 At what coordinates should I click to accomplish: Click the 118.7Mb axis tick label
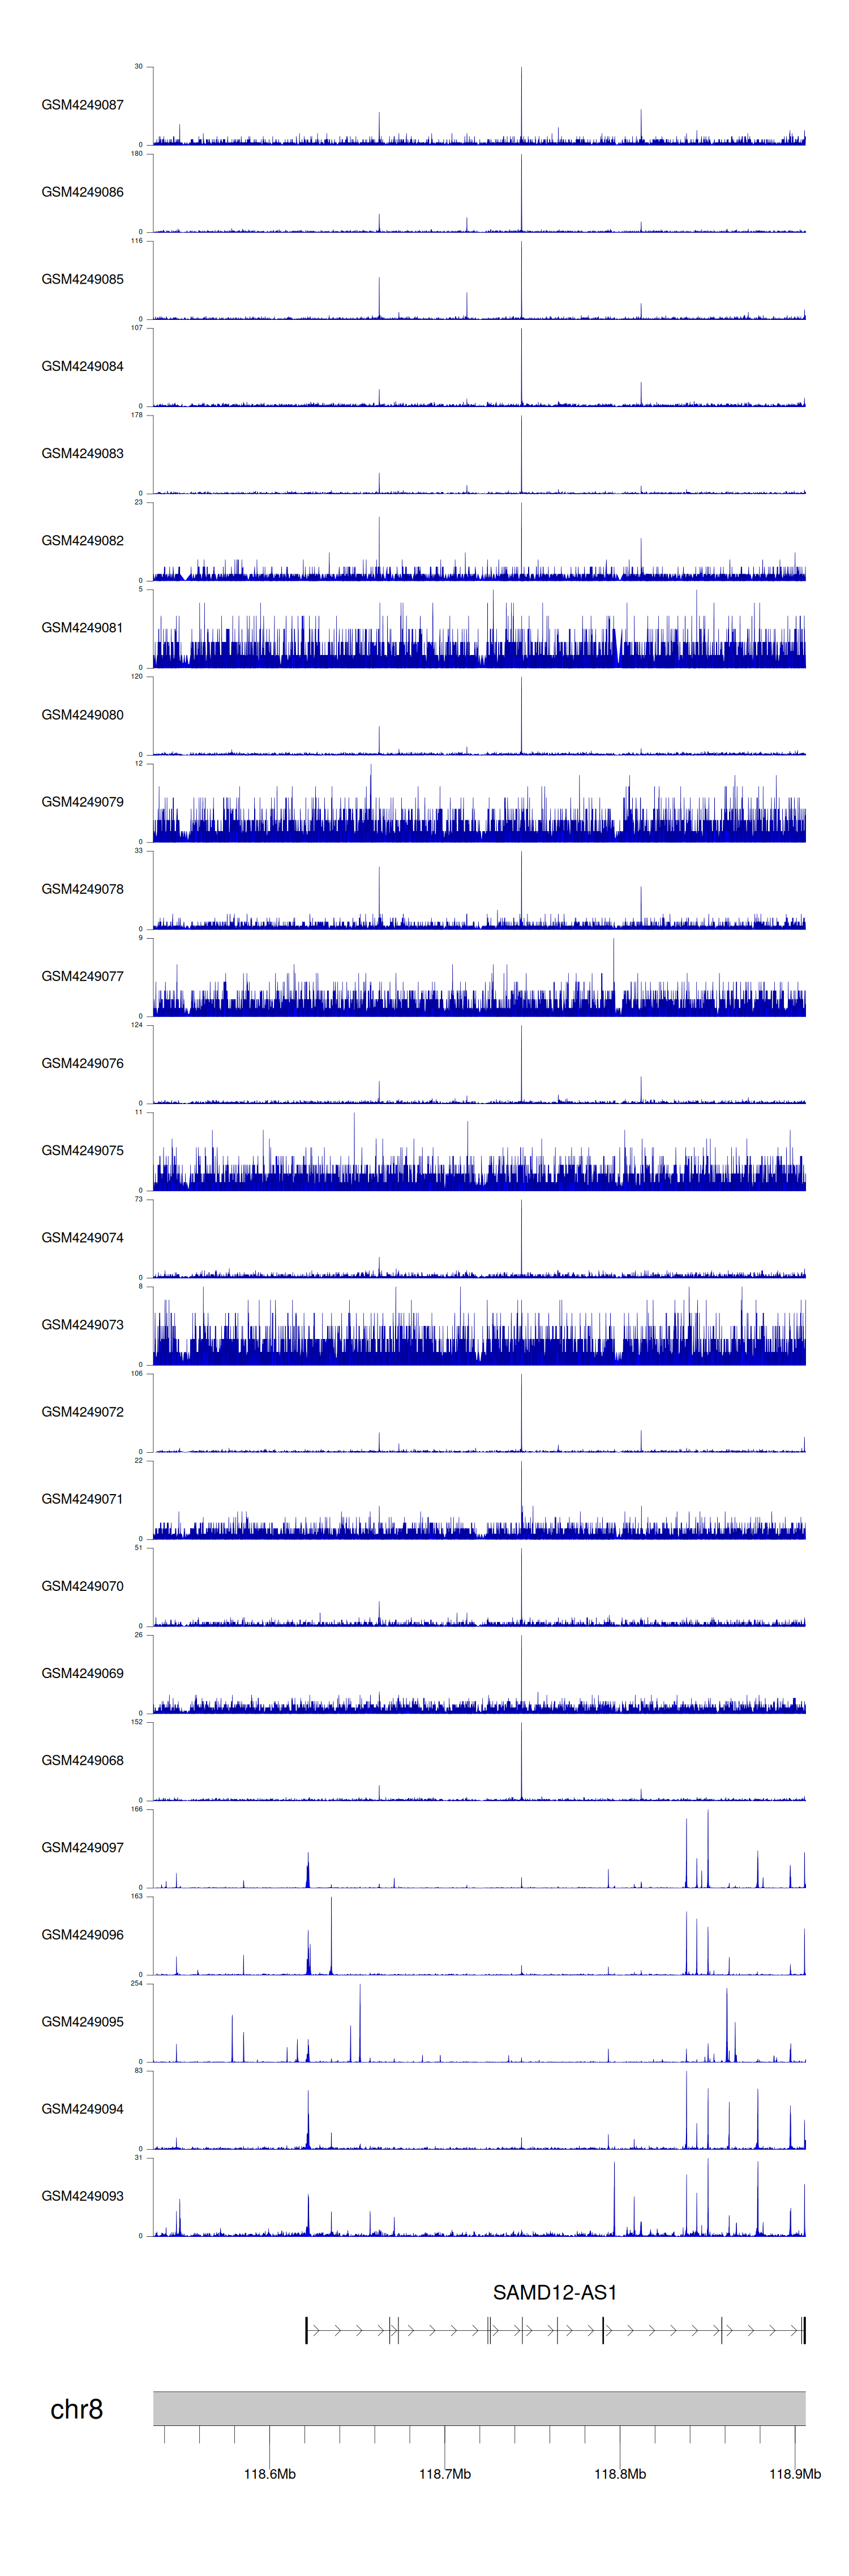point(444,2473)
